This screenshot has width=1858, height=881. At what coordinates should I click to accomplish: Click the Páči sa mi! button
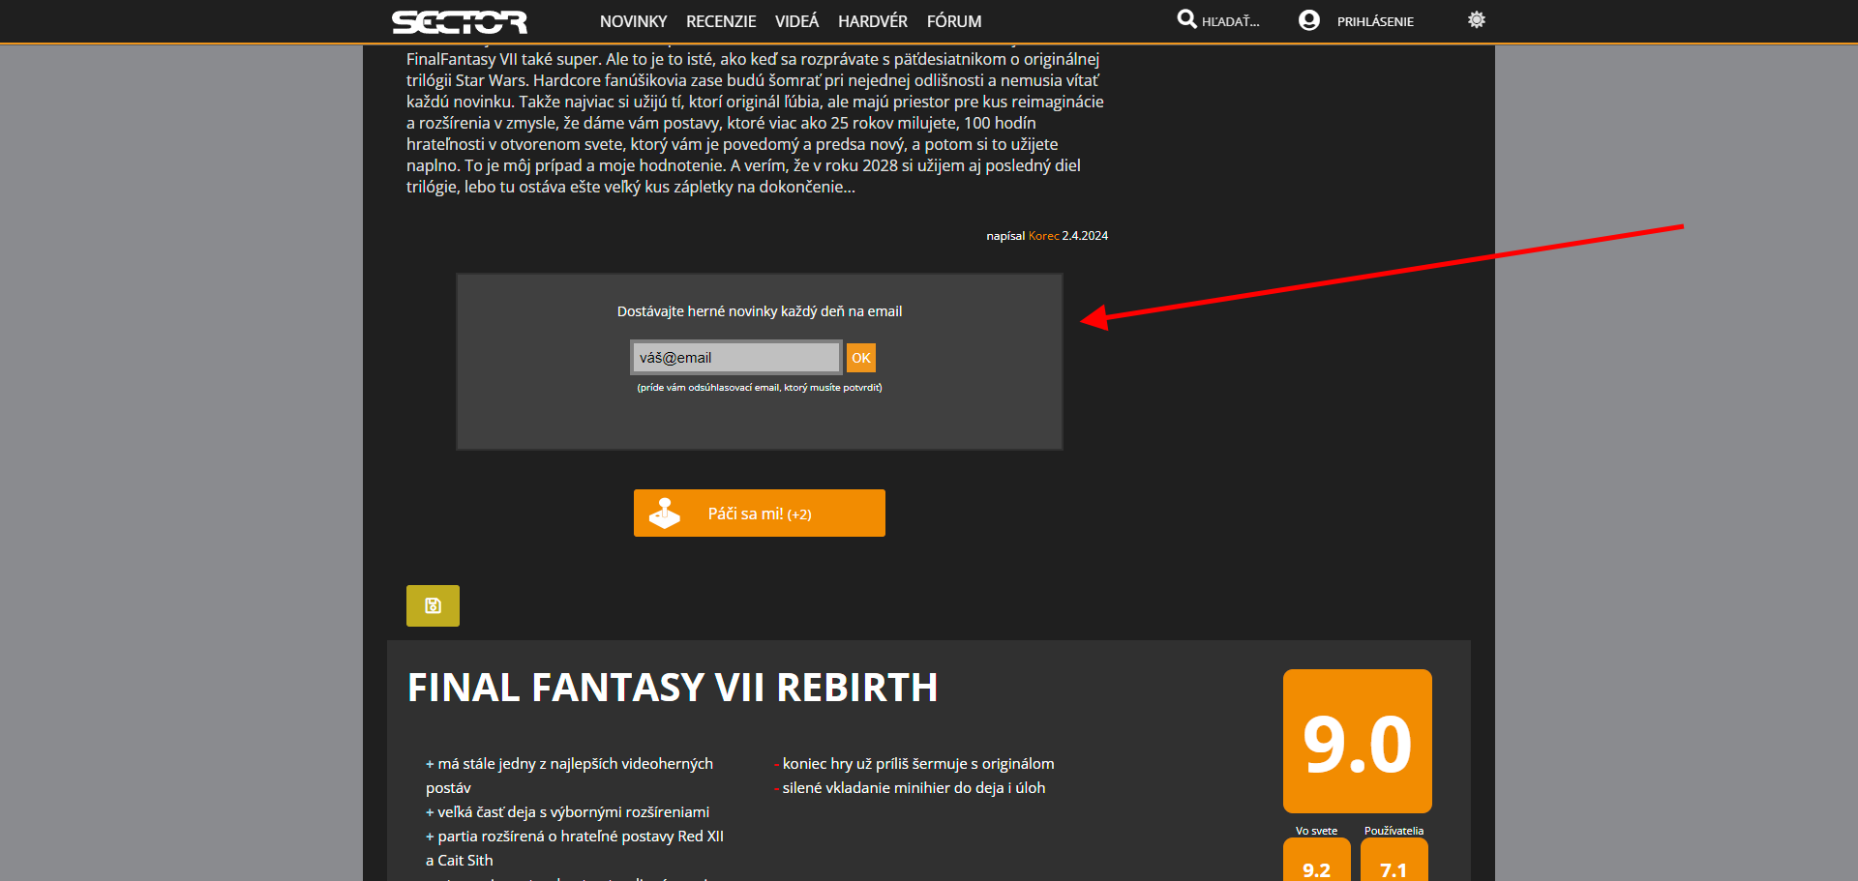click(x=760, y=514)
